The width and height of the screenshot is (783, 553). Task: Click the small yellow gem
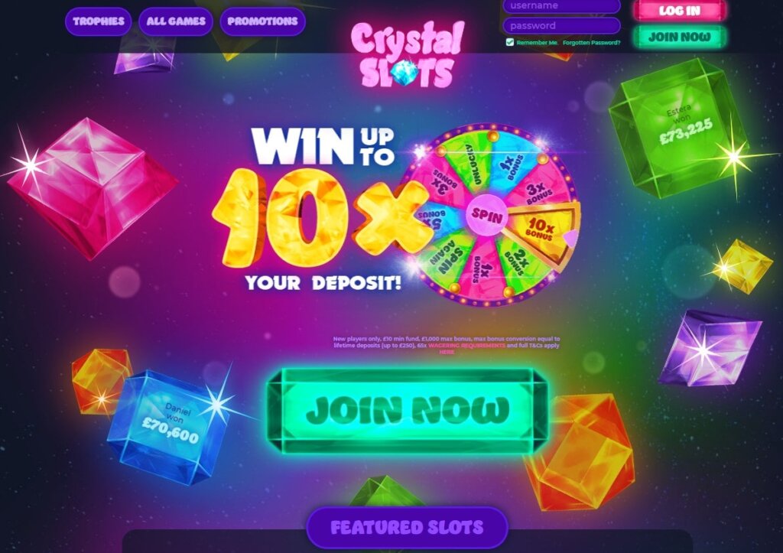tap(740, 267)
